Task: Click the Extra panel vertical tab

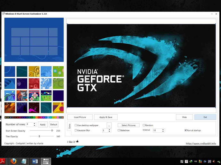Action: [70, 126]
